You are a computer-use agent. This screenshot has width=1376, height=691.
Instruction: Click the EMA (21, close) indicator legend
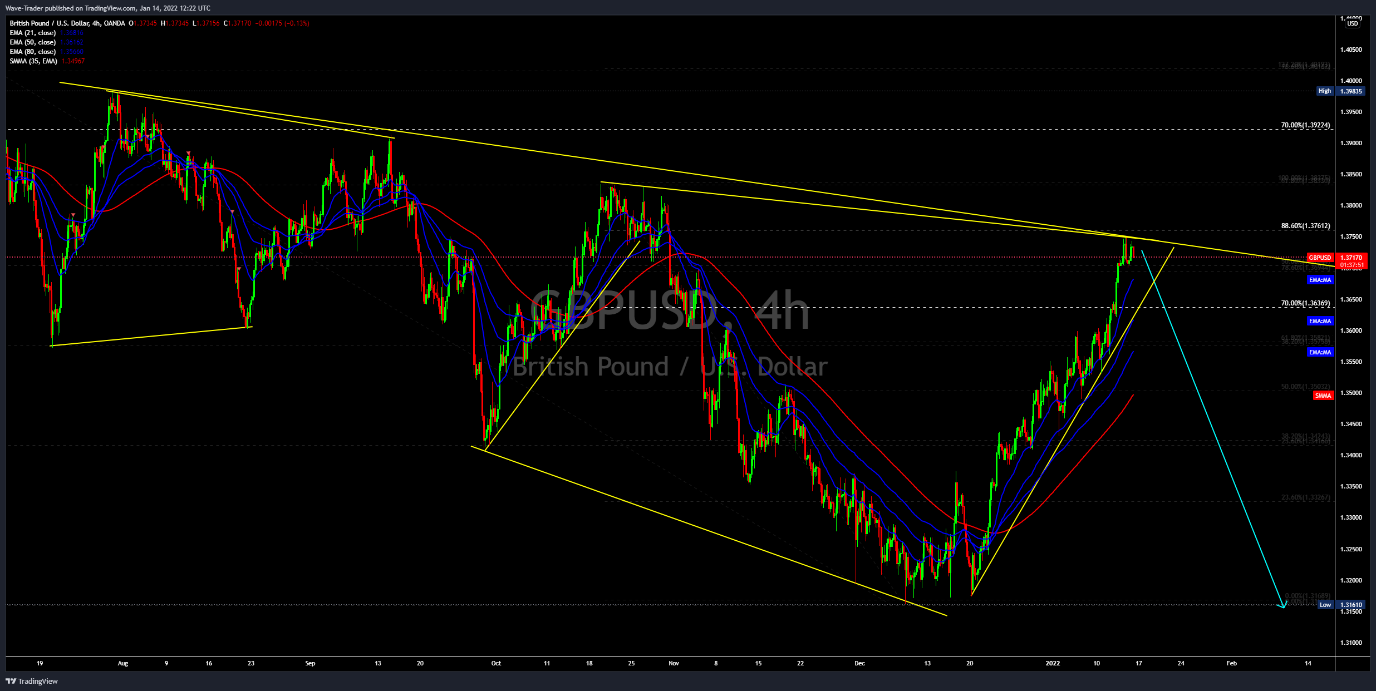pyautogui.click(x=32, y=33)
